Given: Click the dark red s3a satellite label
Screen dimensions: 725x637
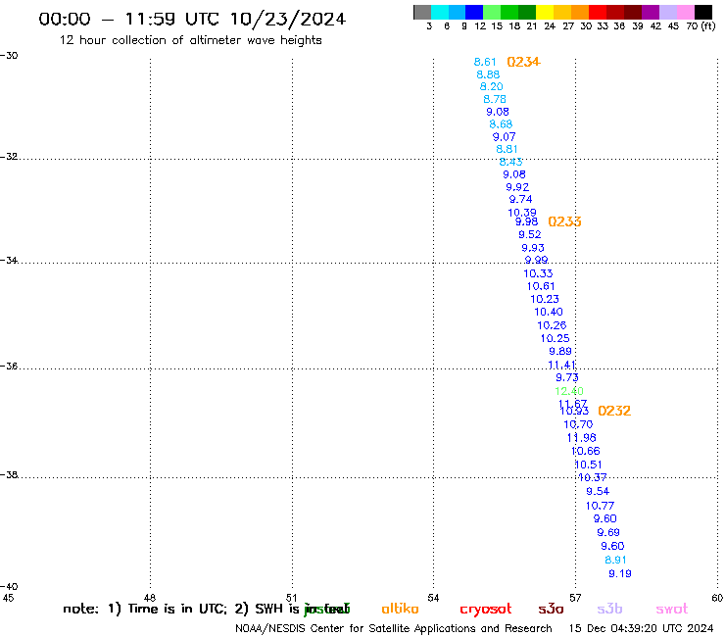Looking at the screenshot, I should coord(551,609).
